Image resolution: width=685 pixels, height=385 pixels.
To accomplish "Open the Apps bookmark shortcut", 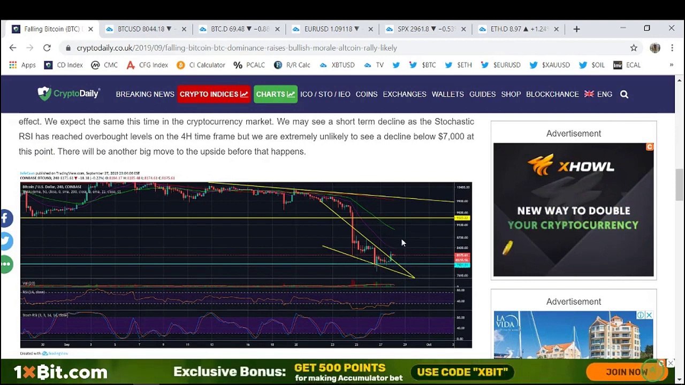I will (22, 65).
